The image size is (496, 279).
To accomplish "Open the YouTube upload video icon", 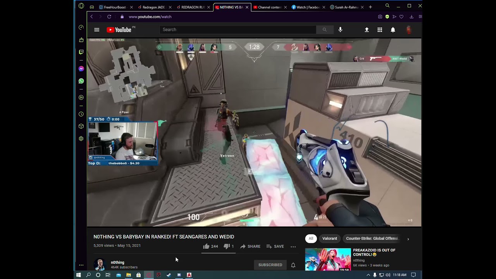I will 367,30.
